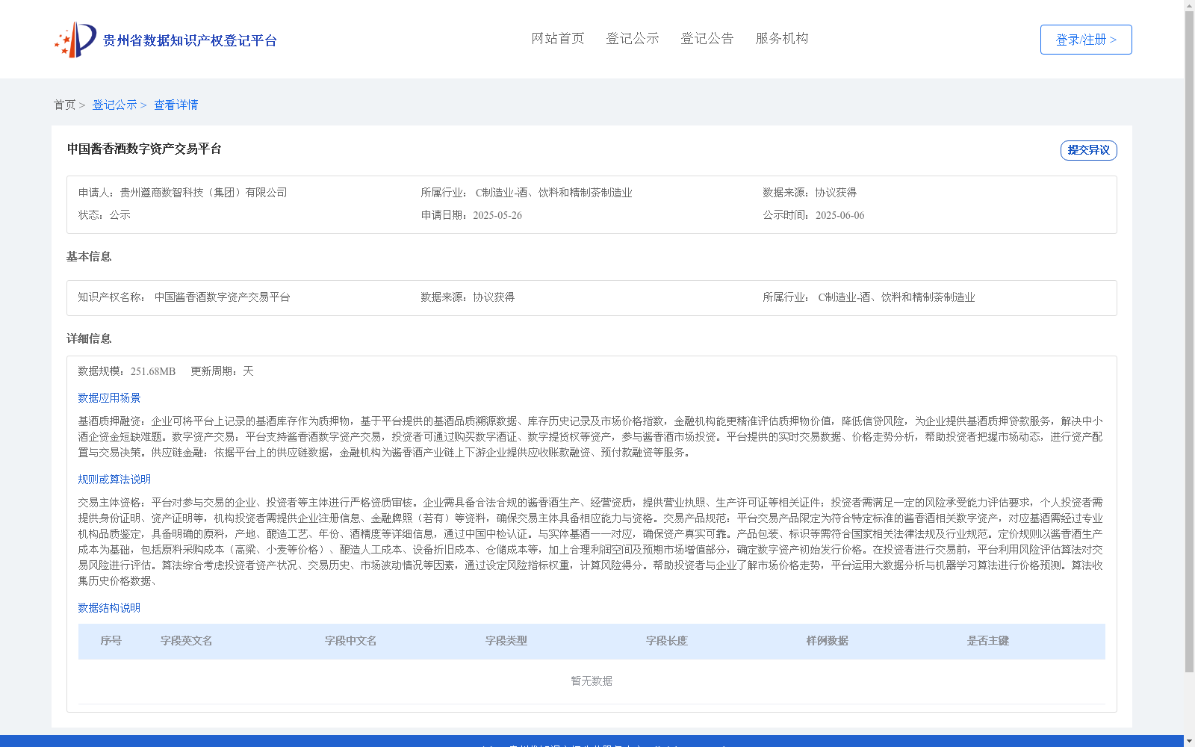Select heading 中国酱香酒数字资产交易平台
The width and height of the screenshot is (1195, 747).
pyautogui.click(x=144, y=149)
